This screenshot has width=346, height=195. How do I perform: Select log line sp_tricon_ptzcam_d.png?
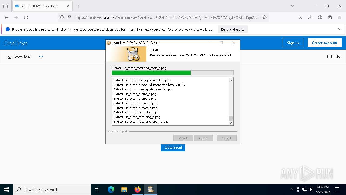point(135,103)
